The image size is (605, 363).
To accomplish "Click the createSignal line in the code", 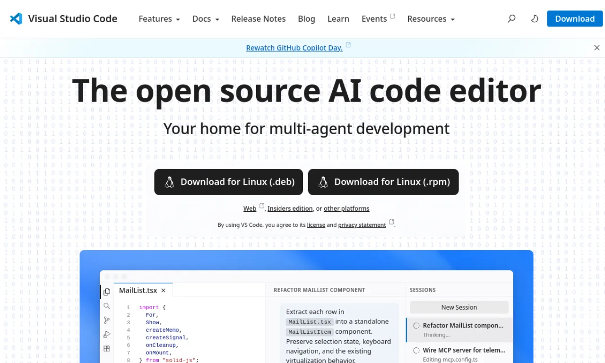I will (x=167, y=337).
